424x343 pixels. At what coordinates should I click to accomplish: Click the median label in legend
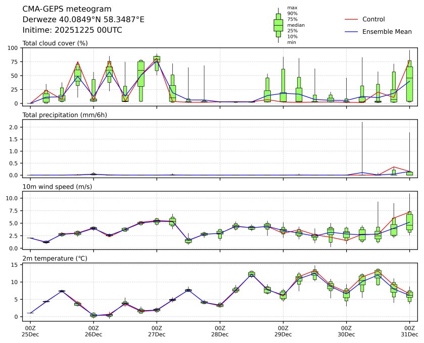pos(296,25)
